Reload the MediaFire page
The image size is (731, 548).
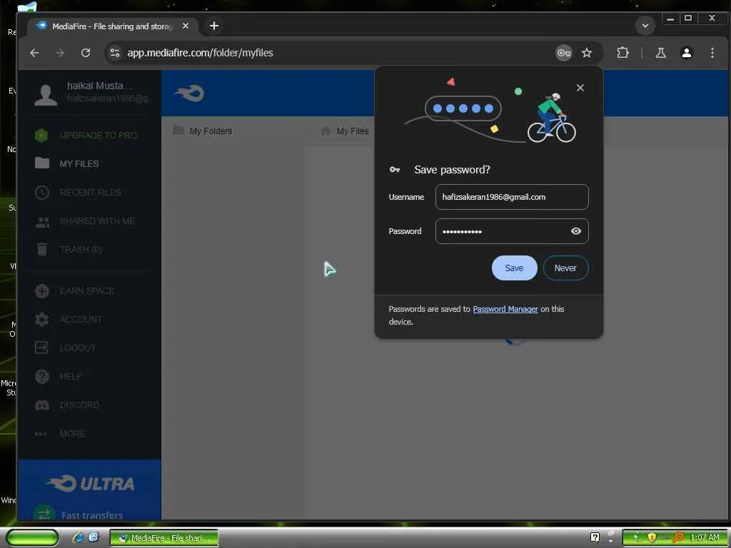point(86,53)
